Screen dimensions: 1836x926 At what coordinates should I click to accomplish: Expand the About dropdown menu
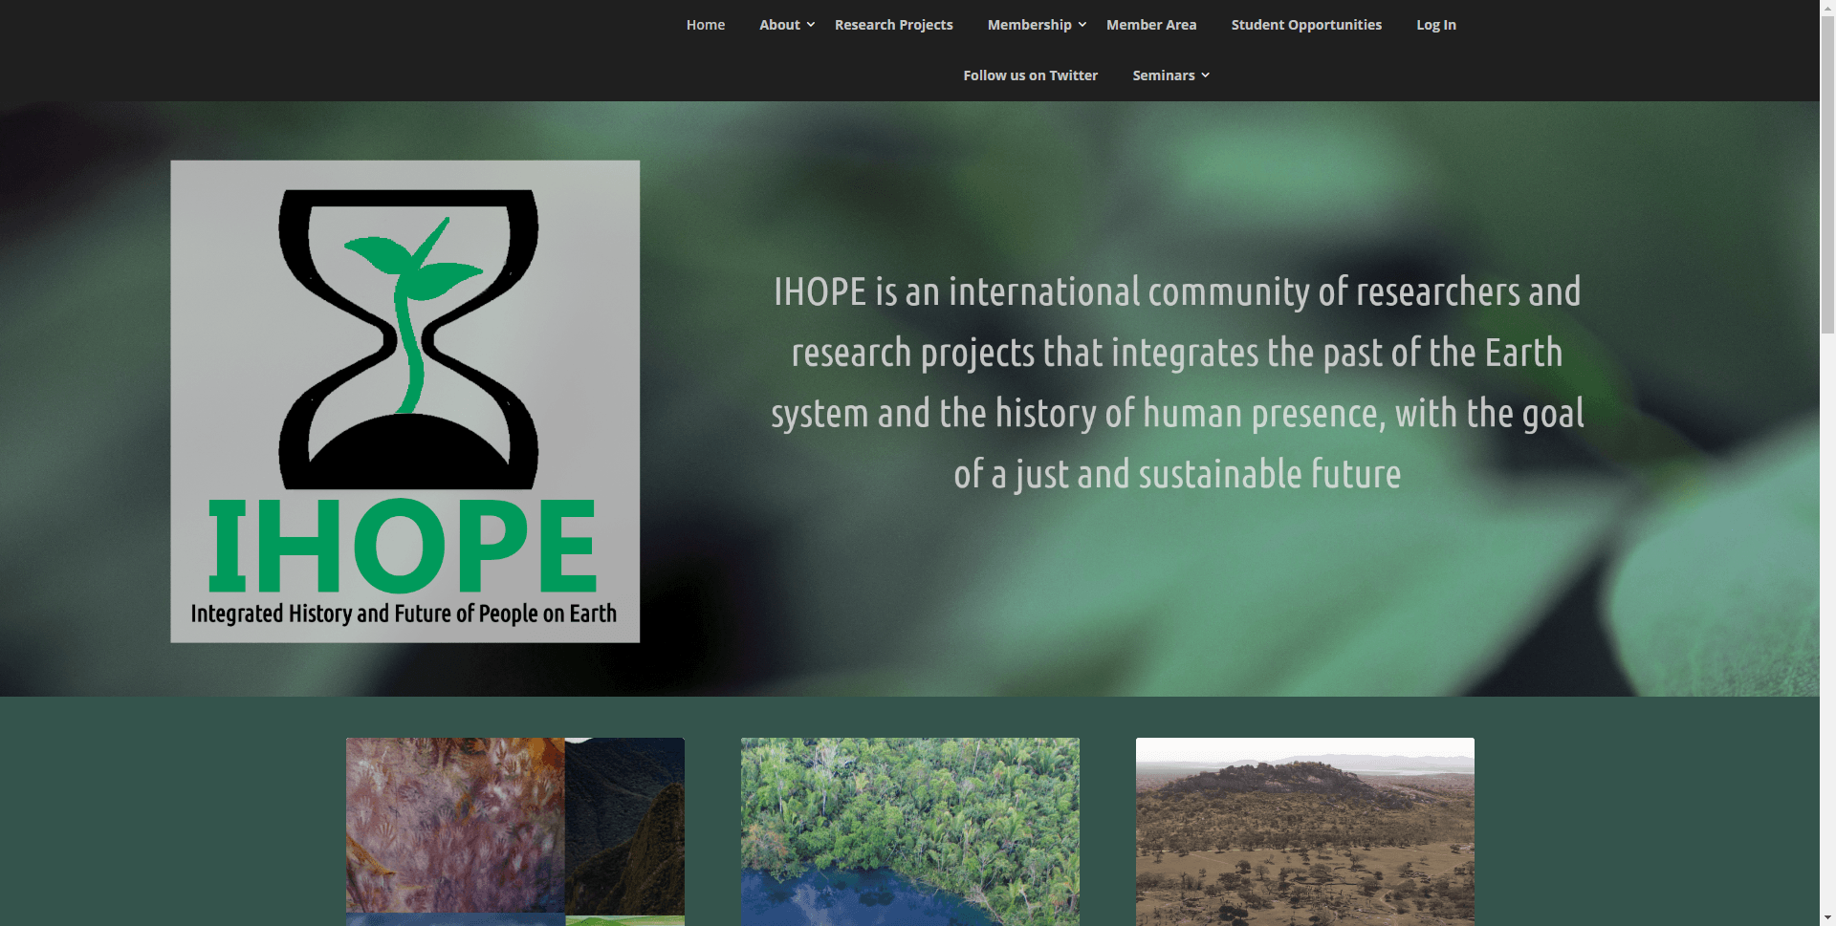point(780,24)
